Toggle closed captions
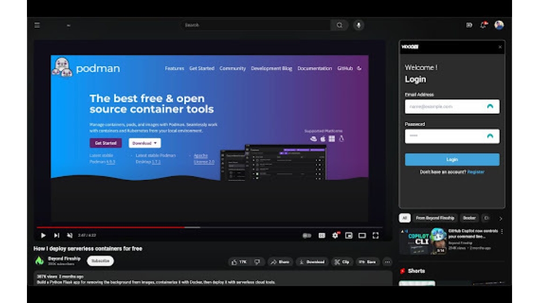 [x=322, y=235]
